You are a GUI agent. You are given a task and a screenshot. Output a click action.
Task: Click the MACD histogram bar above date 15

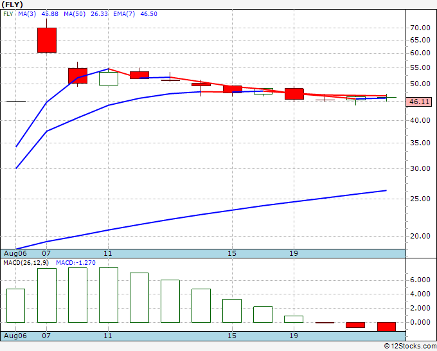232,311
